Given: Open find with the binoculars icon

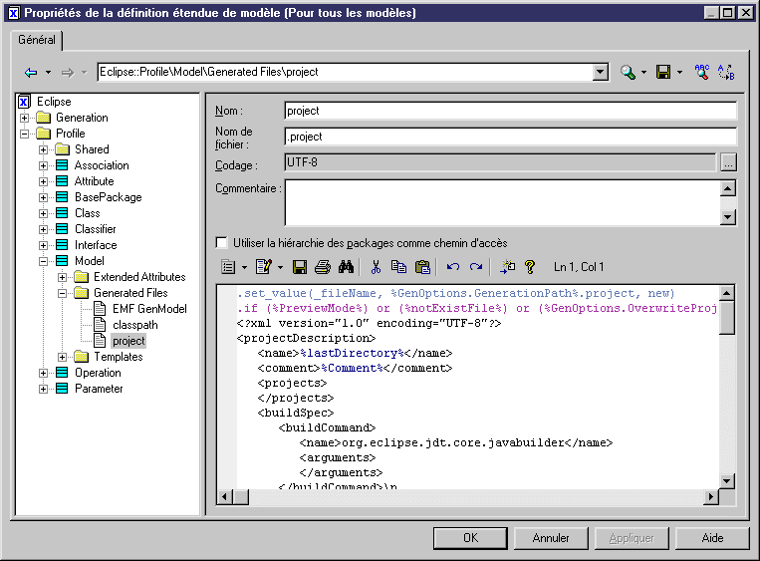Looking at the screenshot, I should click(346, 267).
